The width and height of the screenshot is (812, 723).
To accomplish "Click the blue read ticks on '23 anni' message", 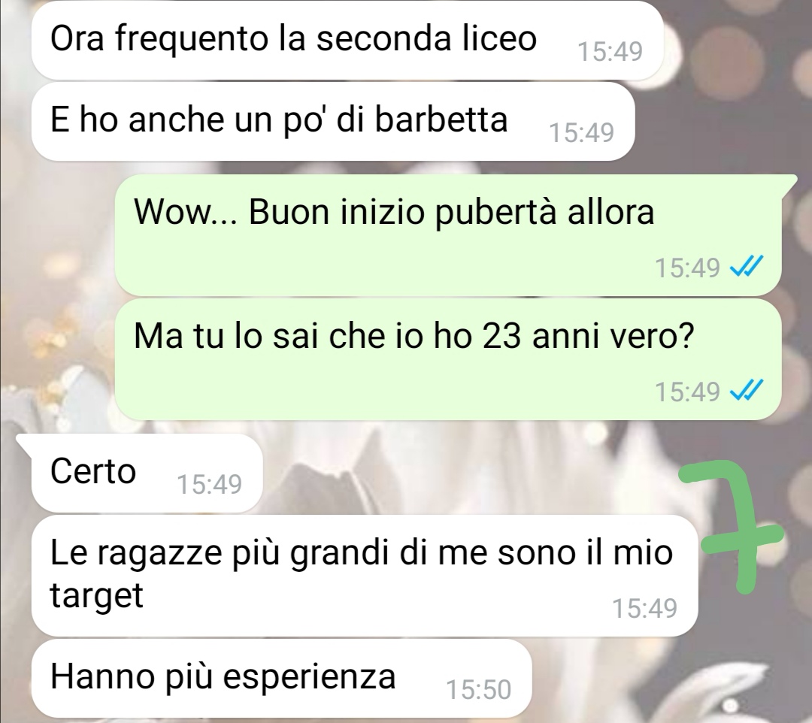I will coord(746,391).
